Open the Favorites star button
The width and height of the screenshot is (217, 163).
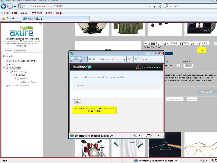10,18
